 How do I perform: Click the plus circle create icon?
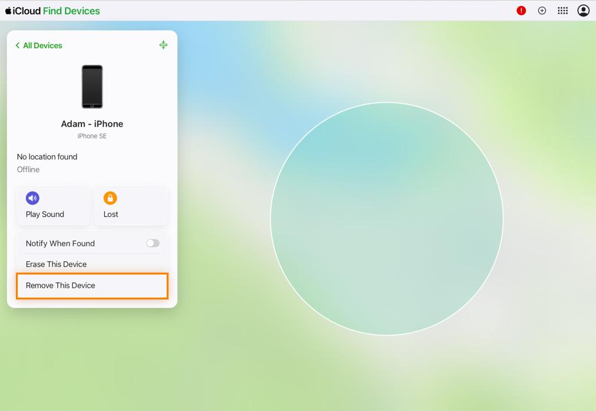pyautogui.click(x=542, y=11)
